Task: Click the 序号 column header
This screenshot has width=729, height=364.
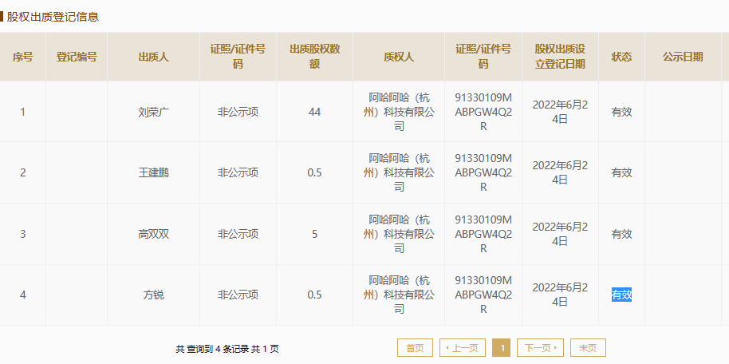Action: coord(23,57)
